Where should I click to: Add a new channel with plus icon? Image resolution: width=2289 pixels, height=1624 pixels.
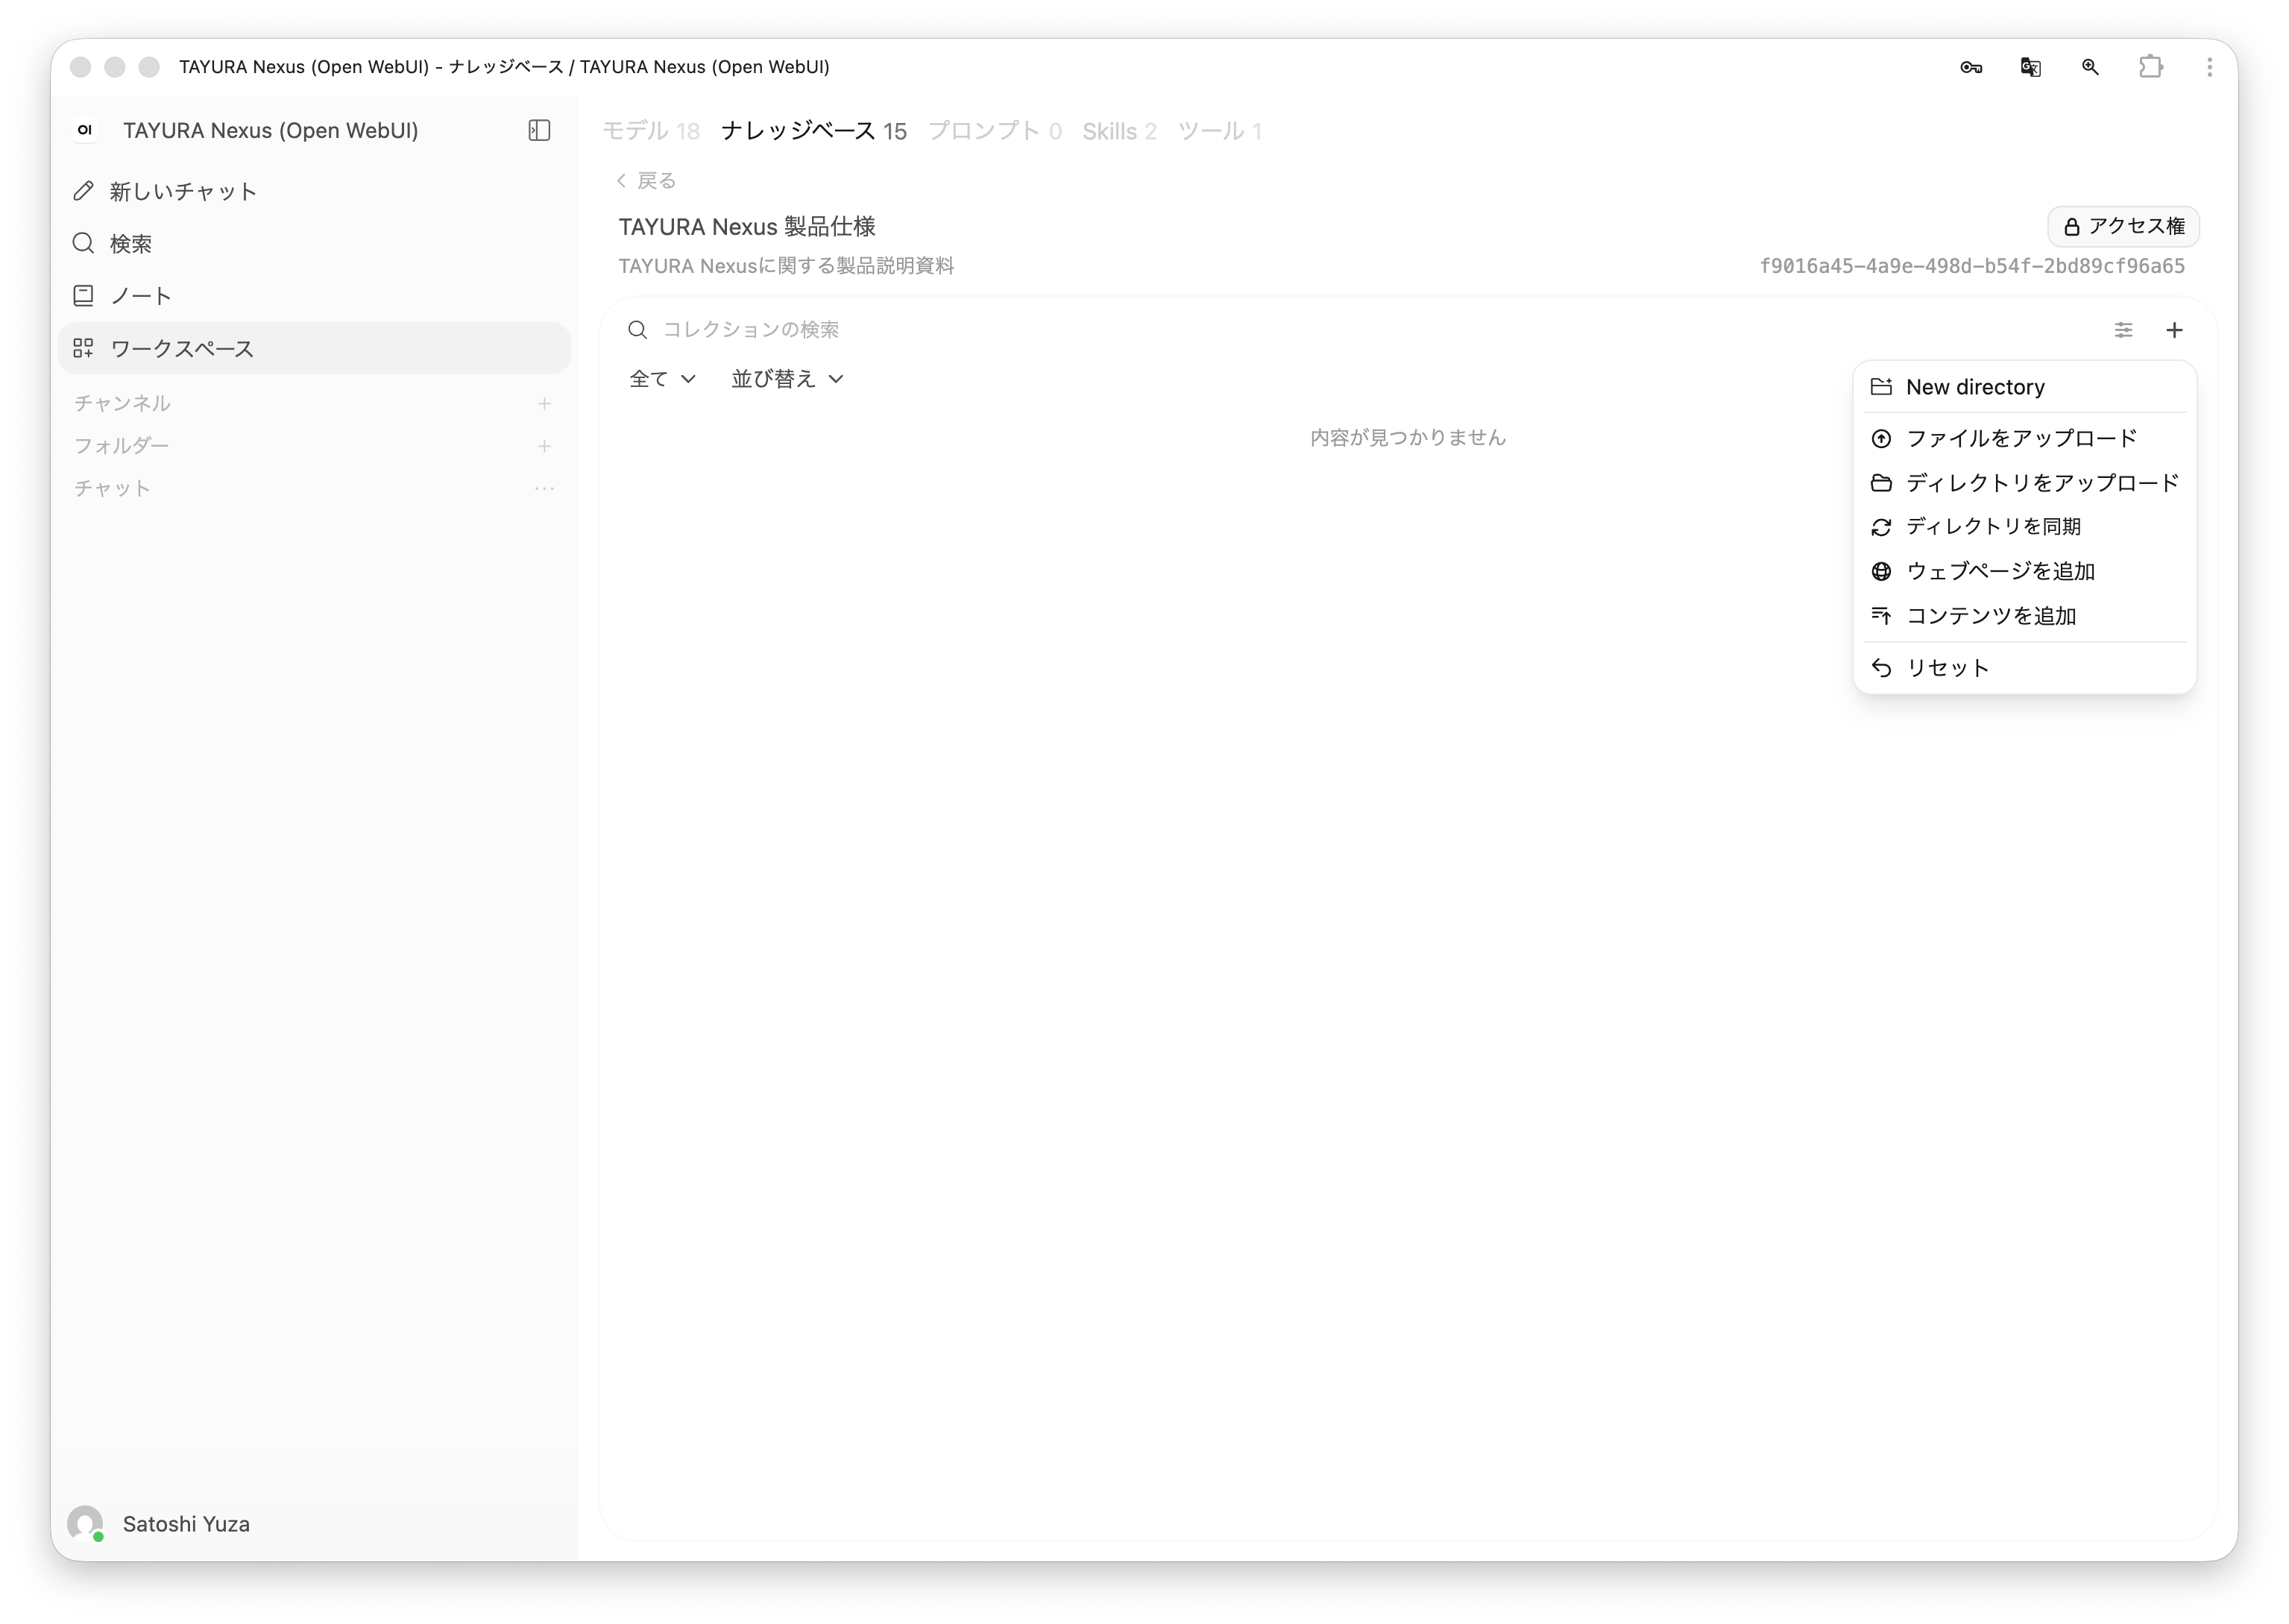tap(544, 403)
